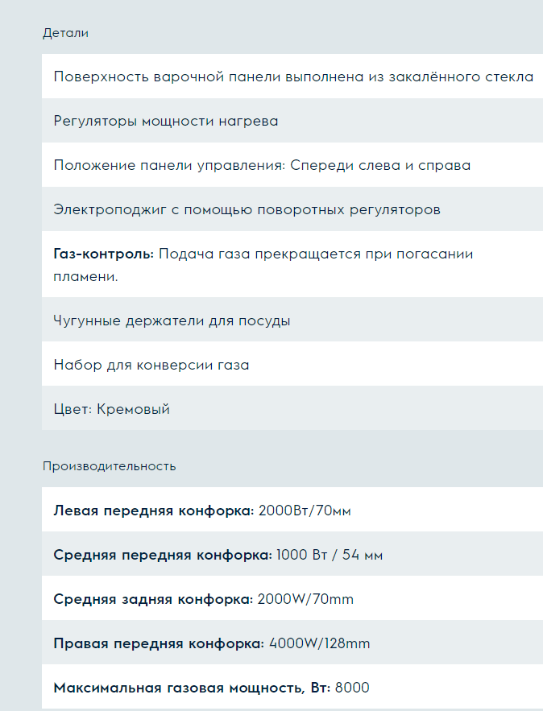Screen dimensions: 543x711
Task: Click the "Набор для конверсии газа" row
Action: point(151,366)
